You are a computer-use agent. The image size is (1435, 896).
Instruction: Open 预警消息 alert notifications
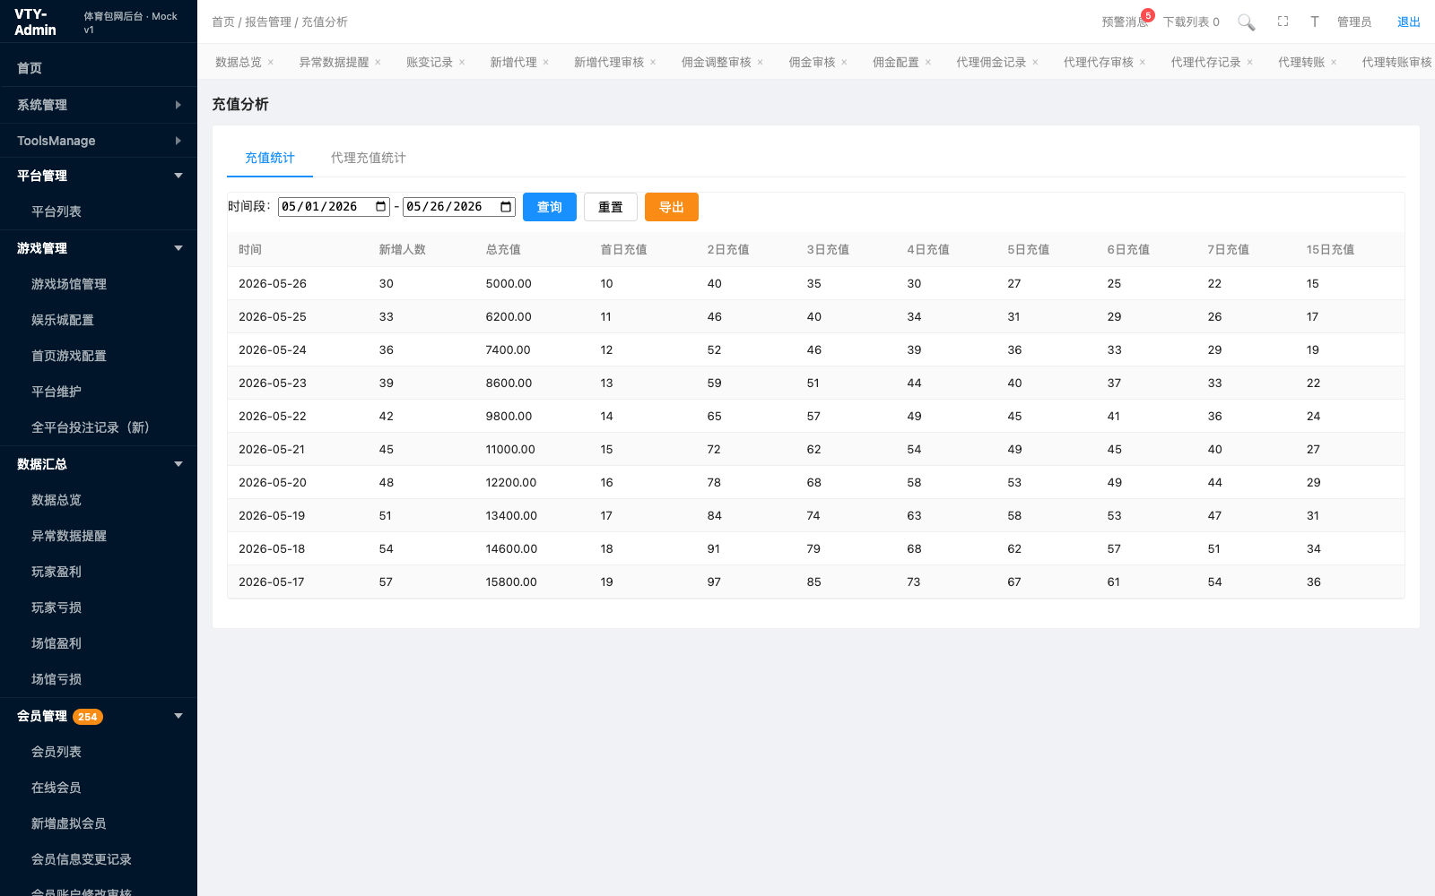coord(1126,22)
